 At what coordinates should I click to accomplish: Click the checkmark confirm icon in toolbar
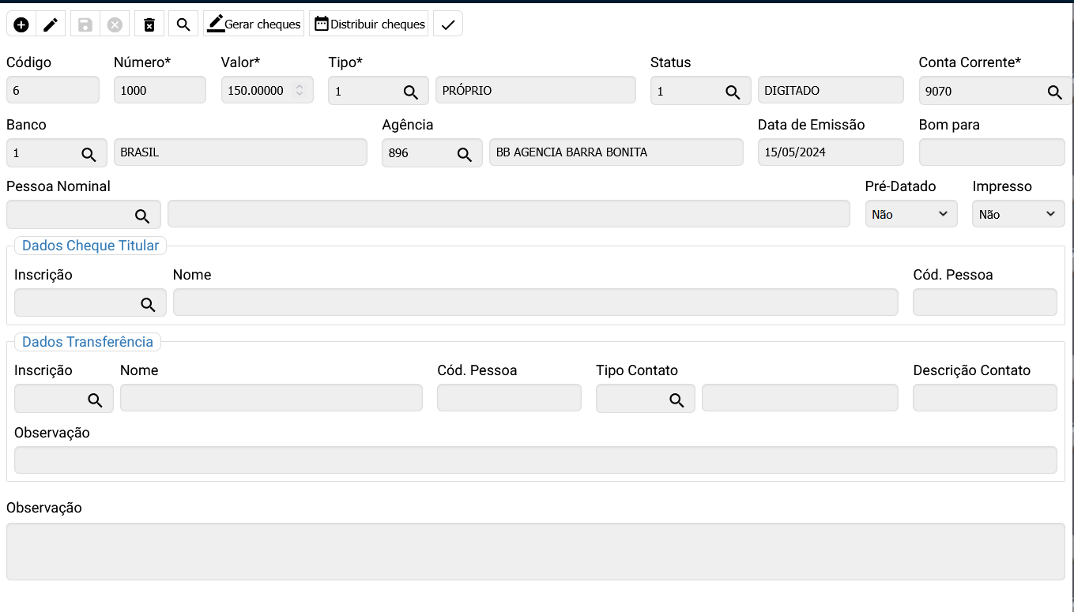pos(448,24)
